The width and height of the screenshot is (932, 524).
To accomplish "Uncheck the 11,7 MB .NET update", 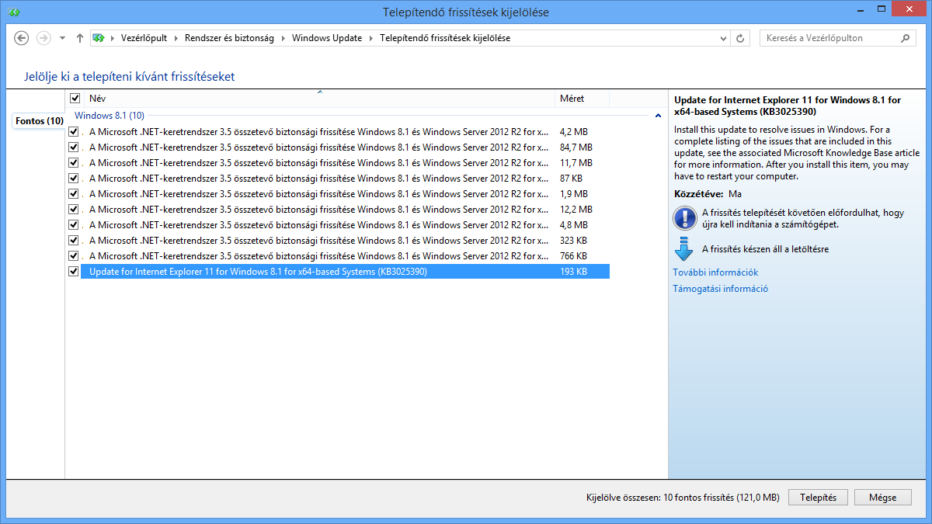I will click(74, 163).
